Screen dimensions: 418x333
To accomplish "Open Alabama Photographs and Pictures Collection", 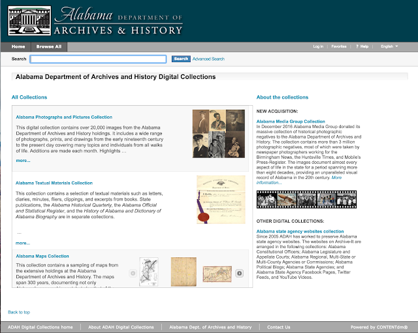I will click(x=64, y=117).
